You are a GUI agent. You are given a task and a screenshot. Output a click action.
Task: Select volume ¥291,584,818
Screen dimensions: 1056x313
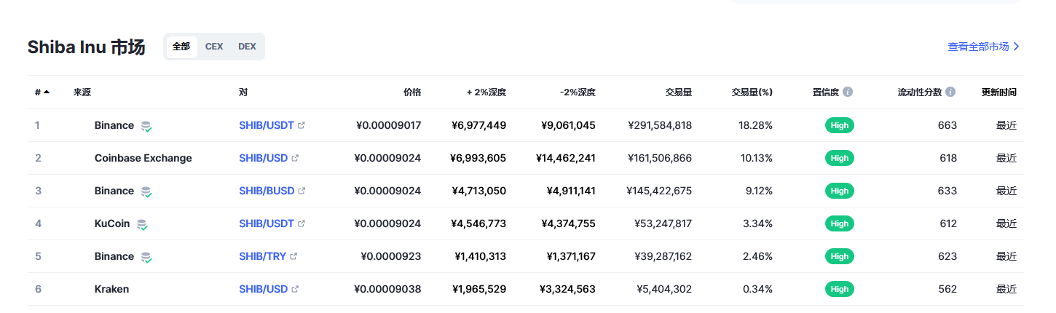[660, 125]
